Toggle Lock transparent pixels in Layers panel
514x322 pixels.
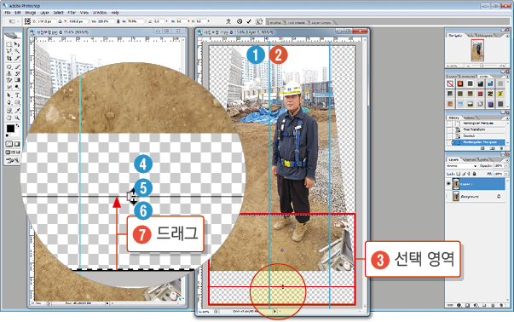[x=459, y=173]
